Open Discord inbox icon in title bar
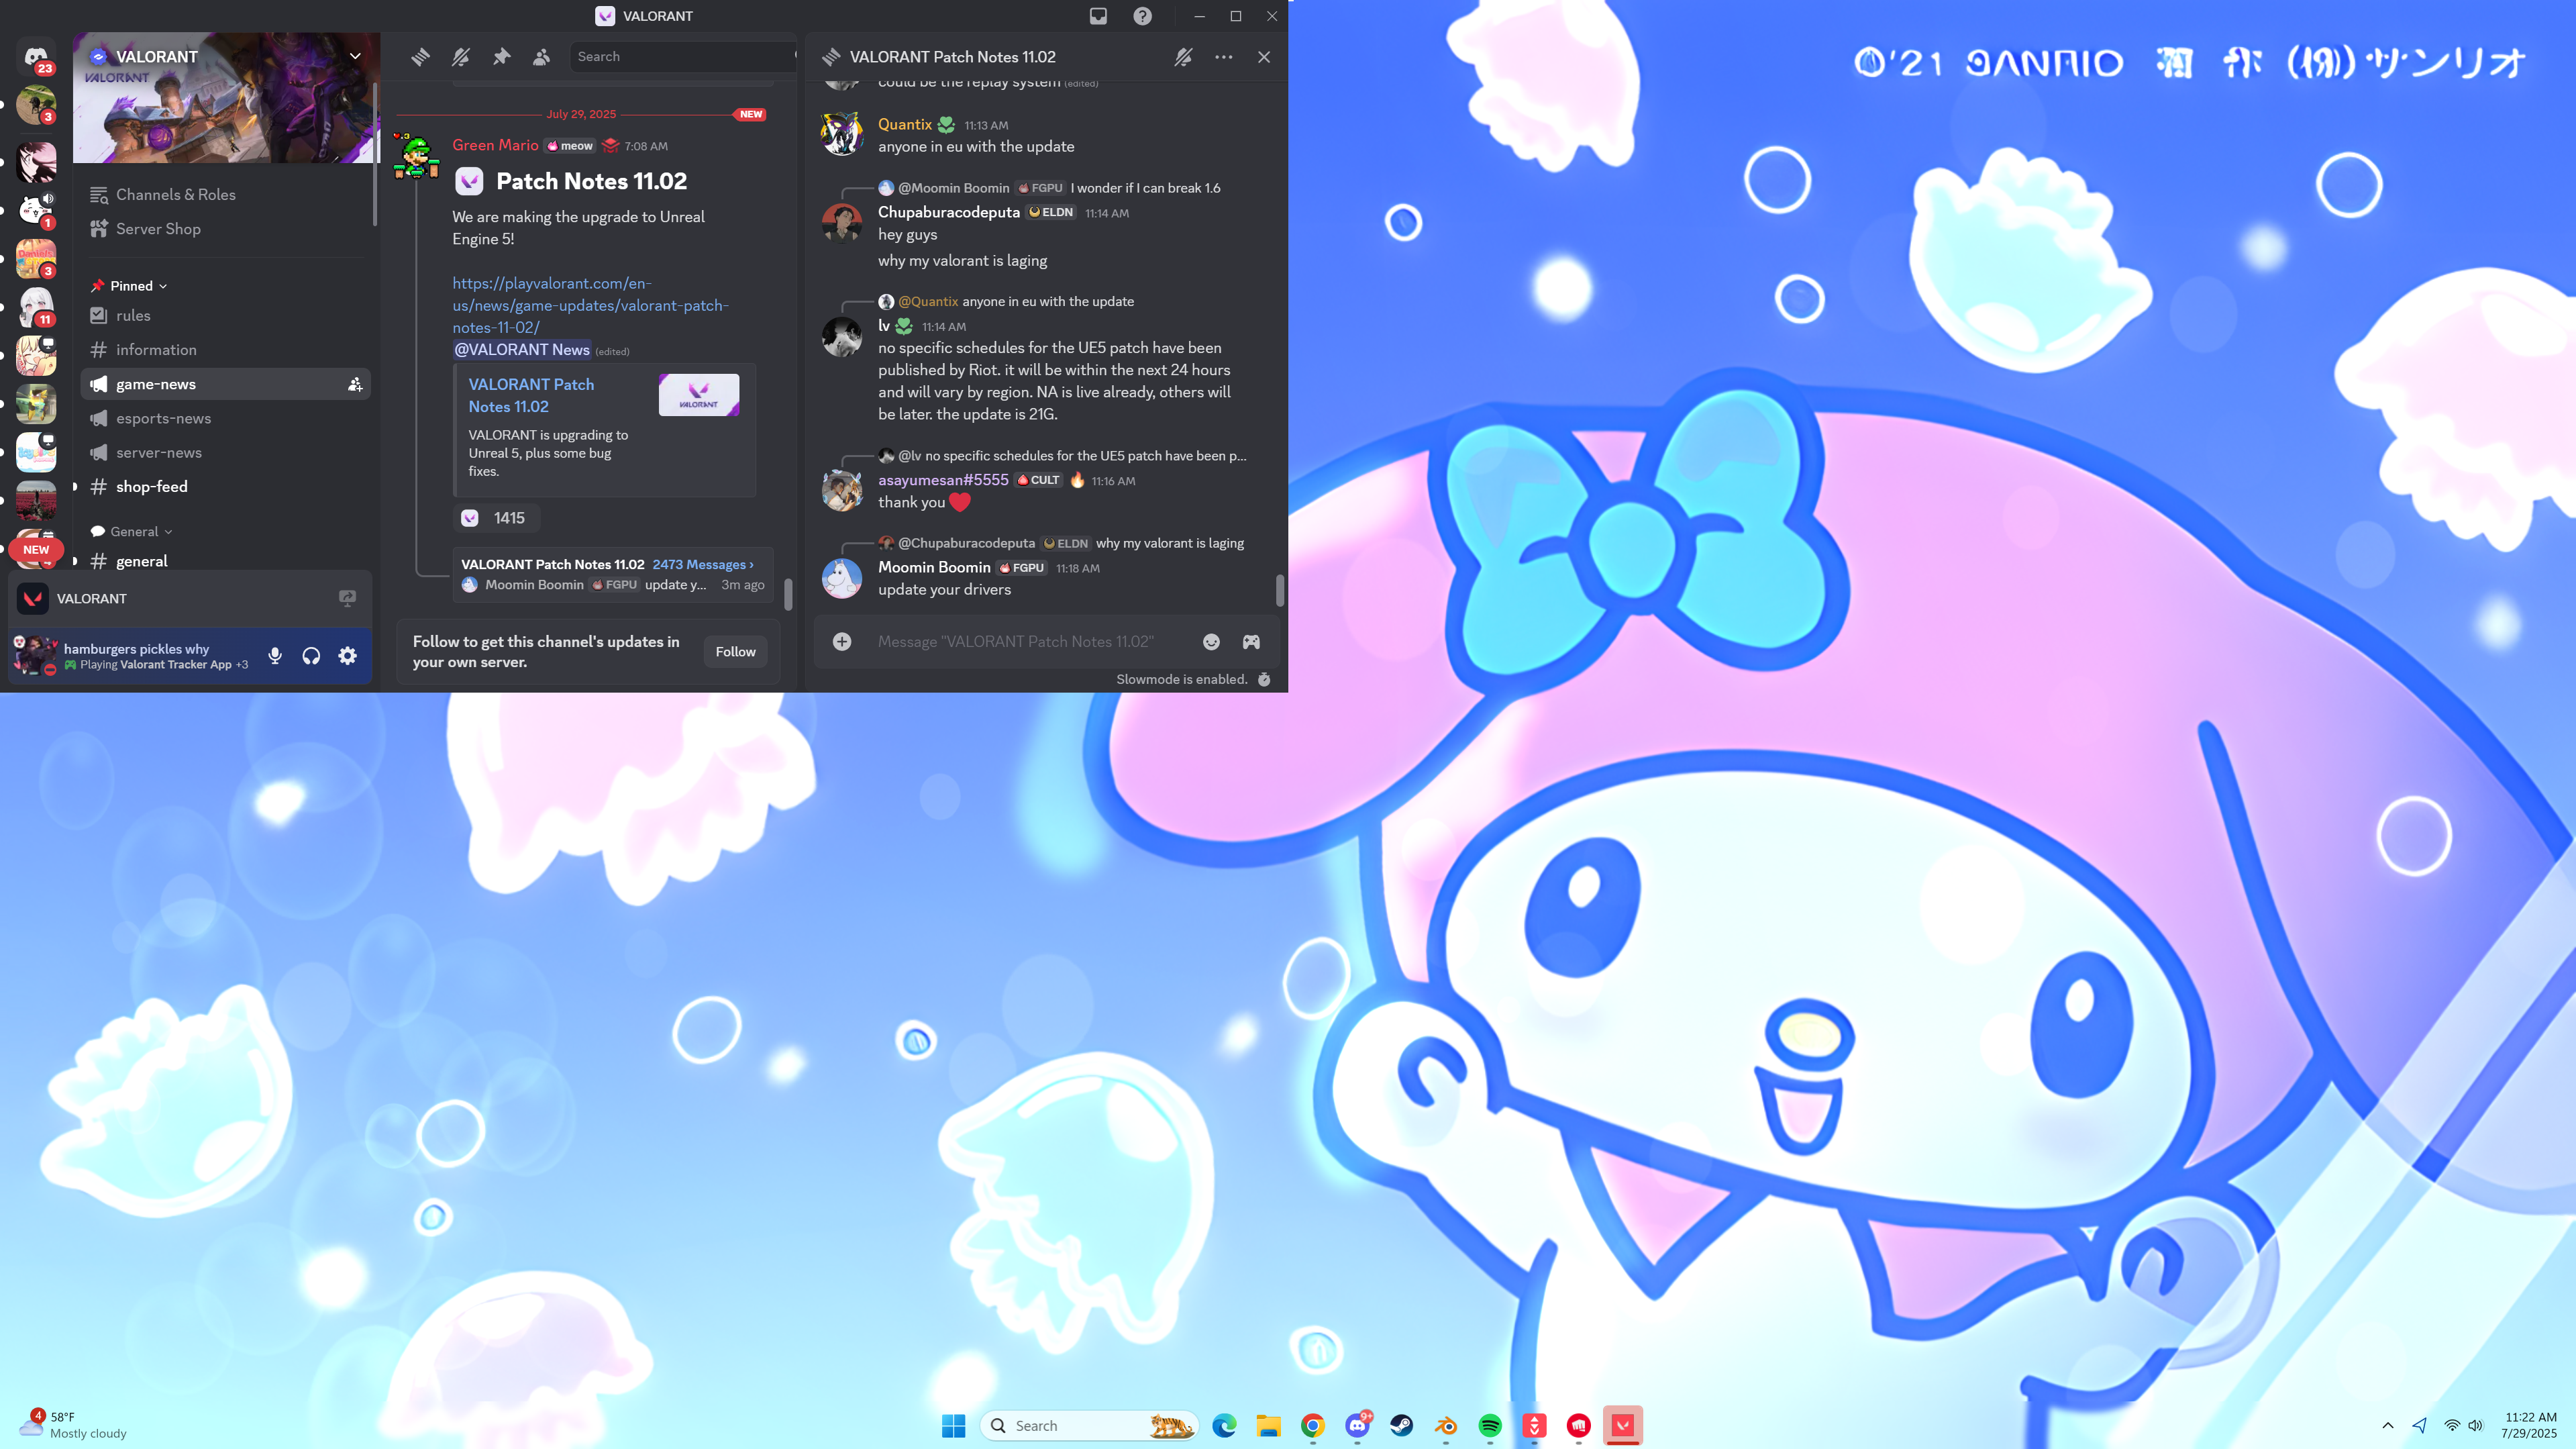Screen dimensions: 2576x1449 [1098, 16]
